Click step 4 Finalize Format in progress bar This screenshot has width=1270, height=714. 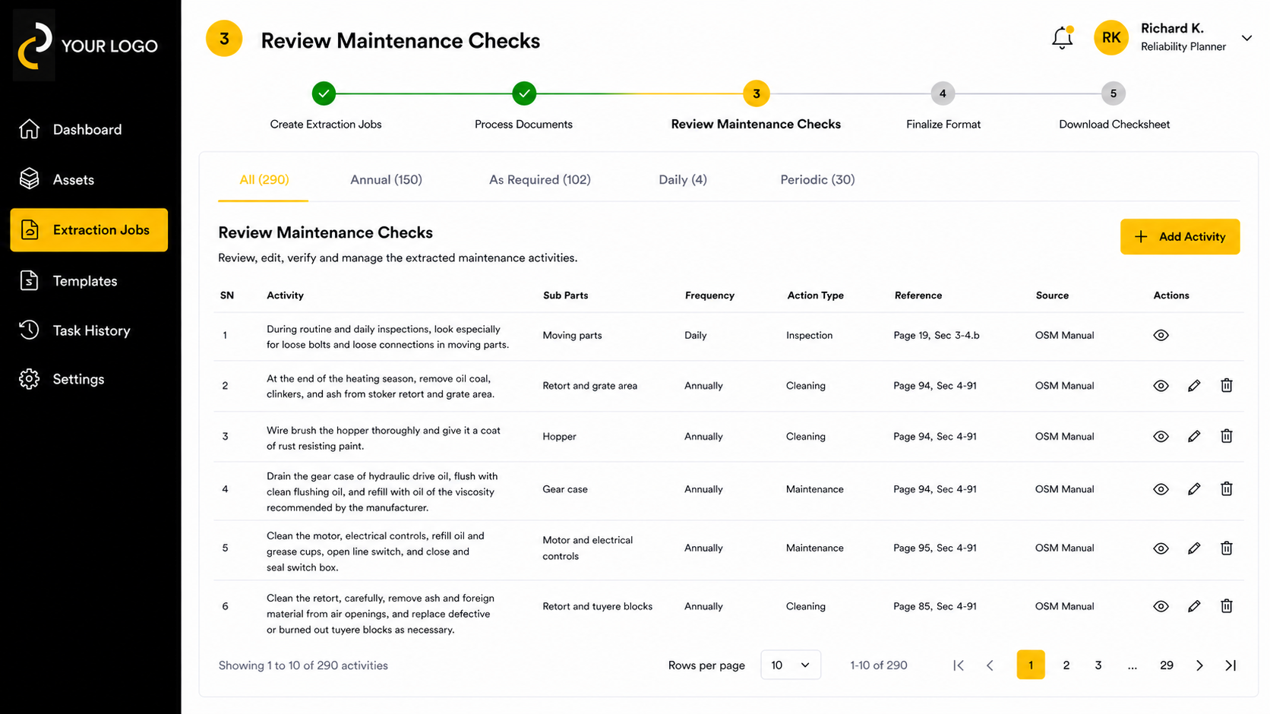pyautogui.click(x=943, y=94)
